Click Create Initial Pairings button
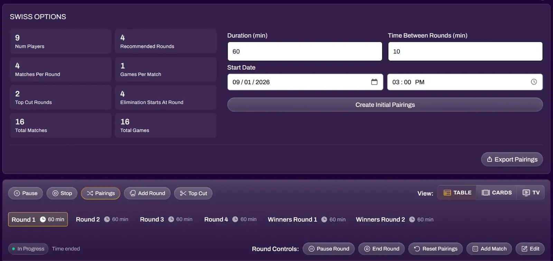 [x=385, y=105]
